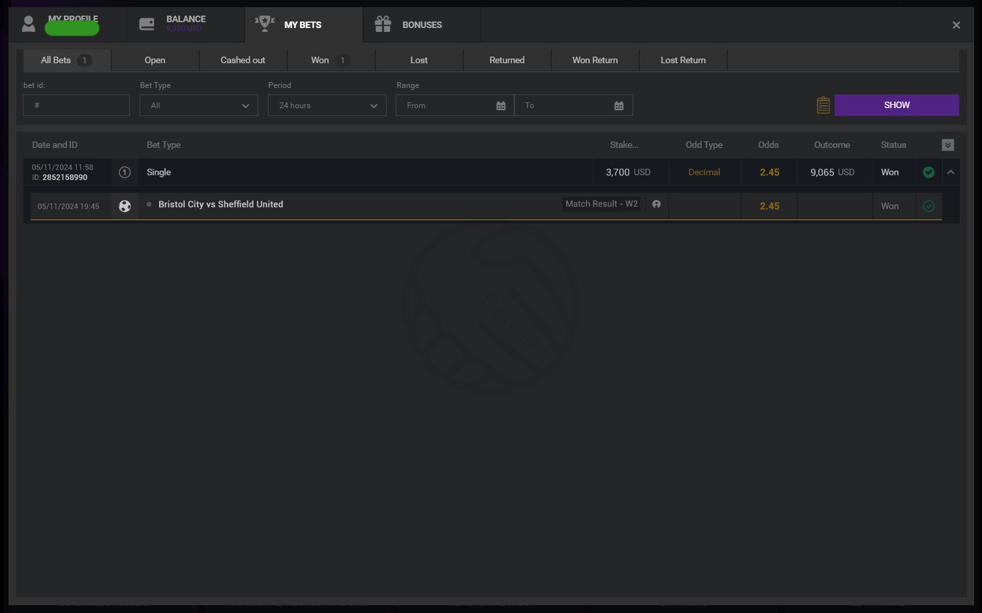Click the clipboard list icon beside SHOW
Viewport: 982px width, 613px height.
pos(823,105)
